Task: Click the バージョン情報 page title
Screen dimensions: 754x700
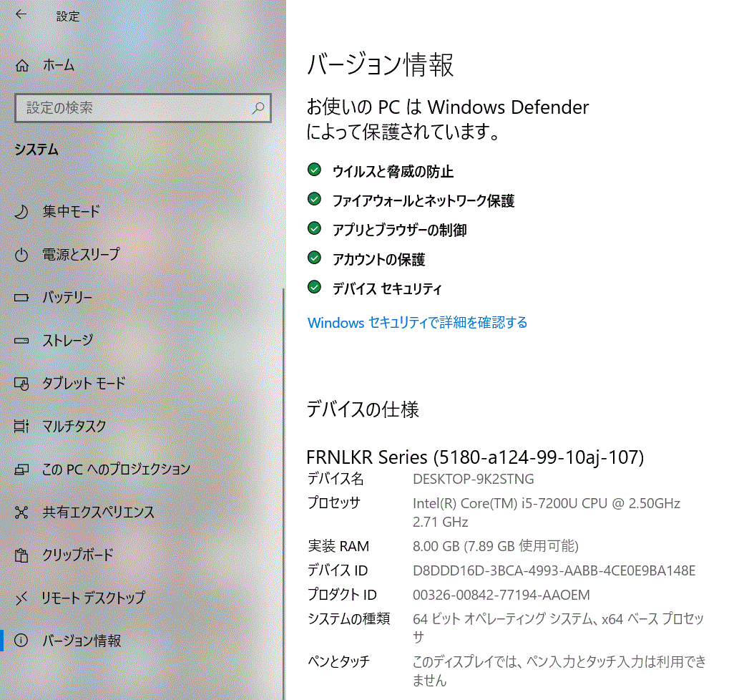Action: pyautogui.click(x=380, y=64)
